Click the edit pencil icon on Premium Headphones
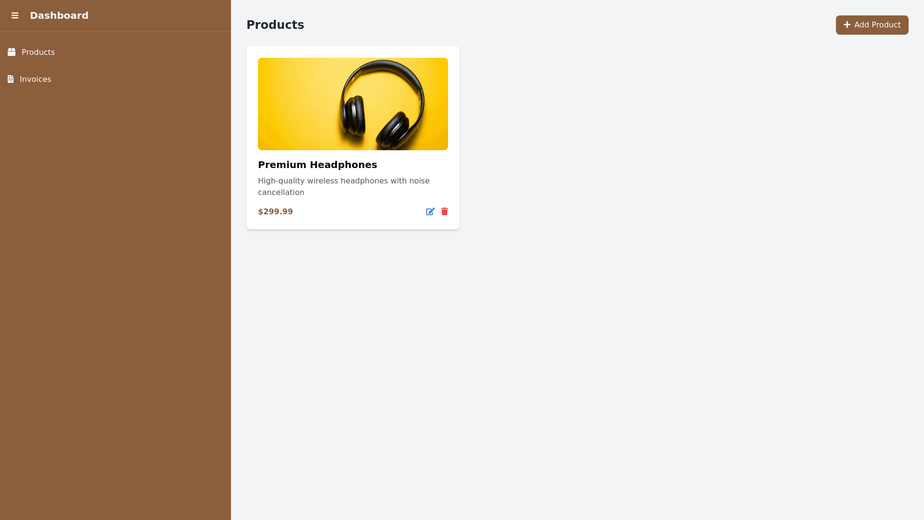Image resolution: width=924 pixels, height=520 pixels. coord(430,211)
